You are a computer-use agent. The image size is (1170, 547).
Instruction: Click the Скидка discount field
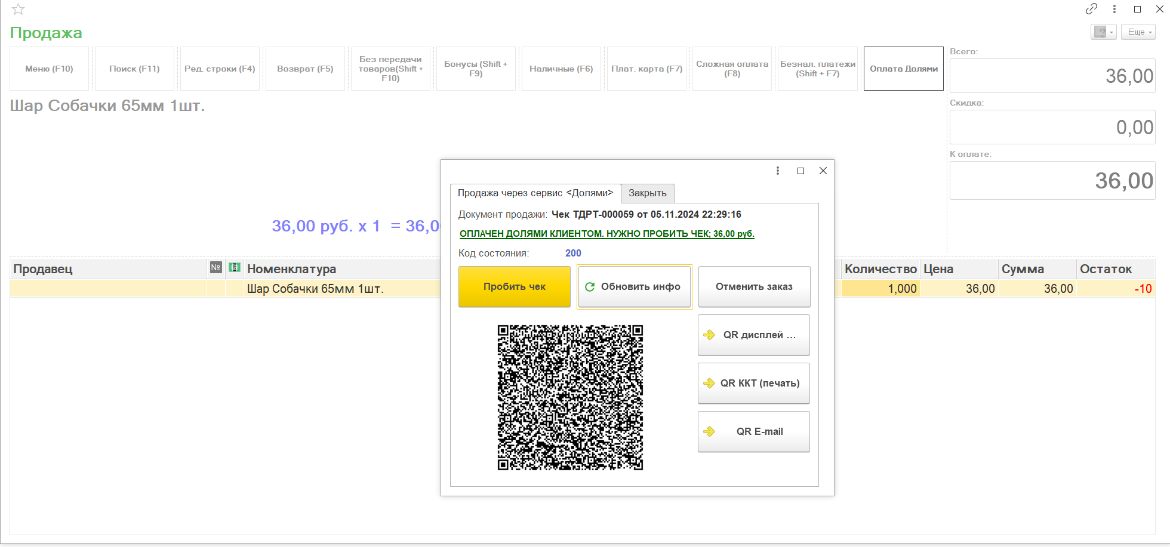point(1052,127)
